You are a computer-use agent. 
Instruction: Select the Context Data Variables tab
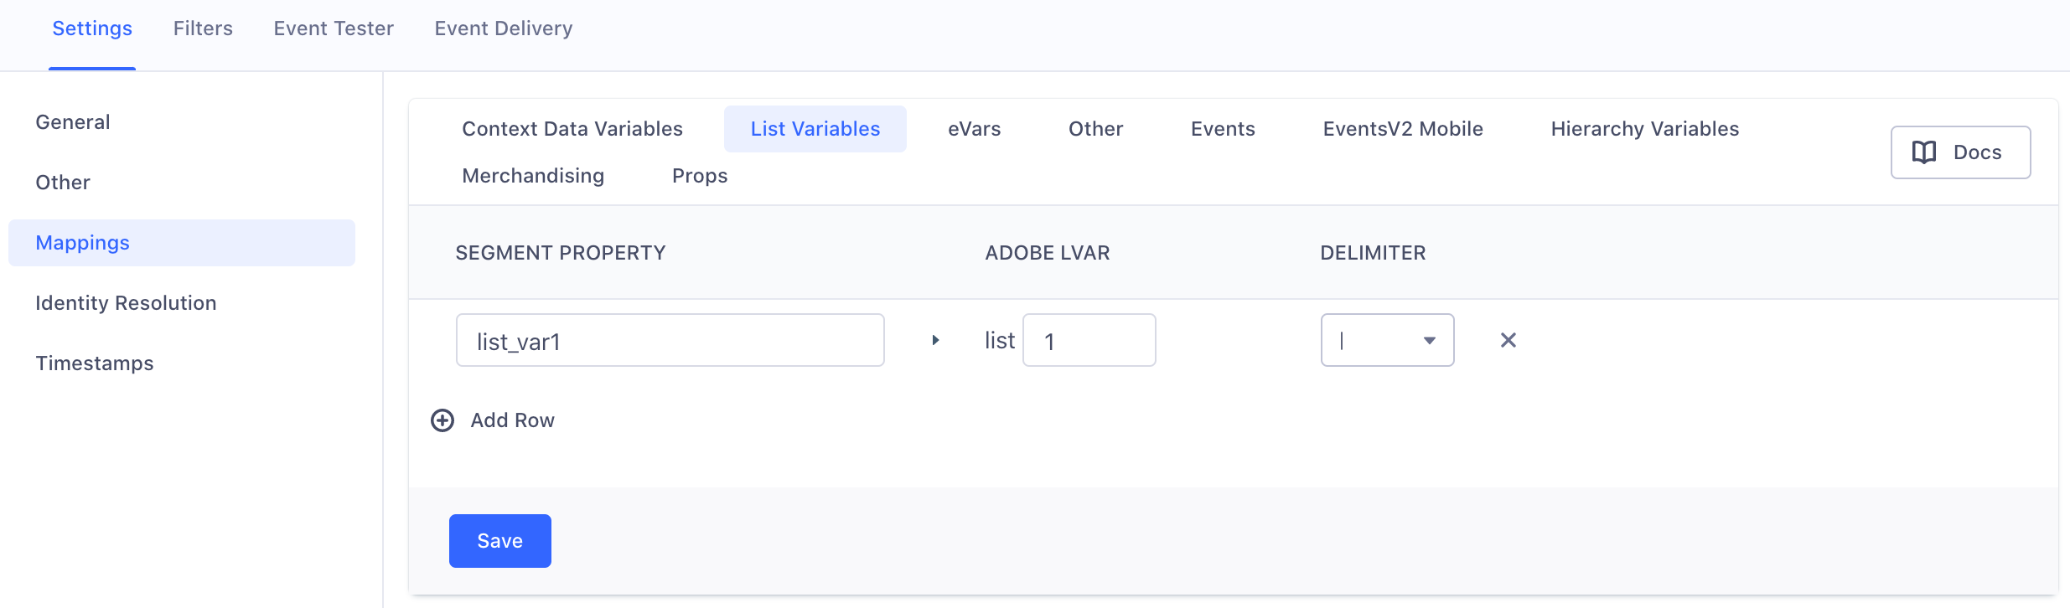[572, 129]
